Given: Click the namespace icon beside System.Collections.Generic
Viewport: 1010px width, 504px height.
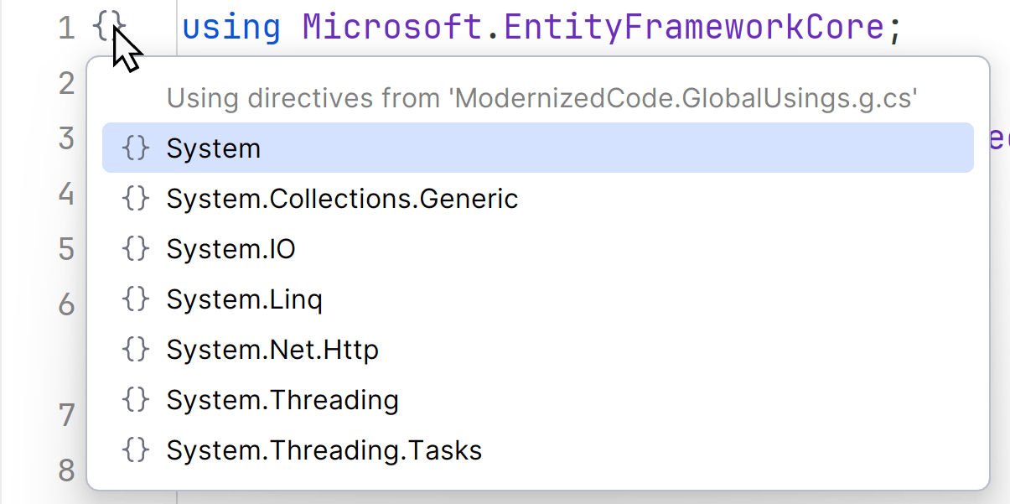Looking at the screenshot, I should [x=136, y=199].
